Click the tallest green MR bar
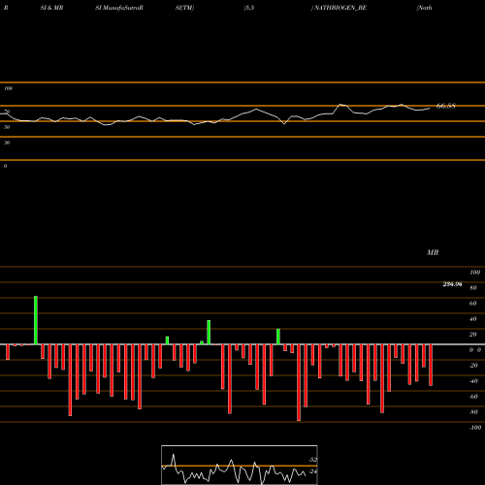This screenshot has height=485, width=485. pos(36,320)
